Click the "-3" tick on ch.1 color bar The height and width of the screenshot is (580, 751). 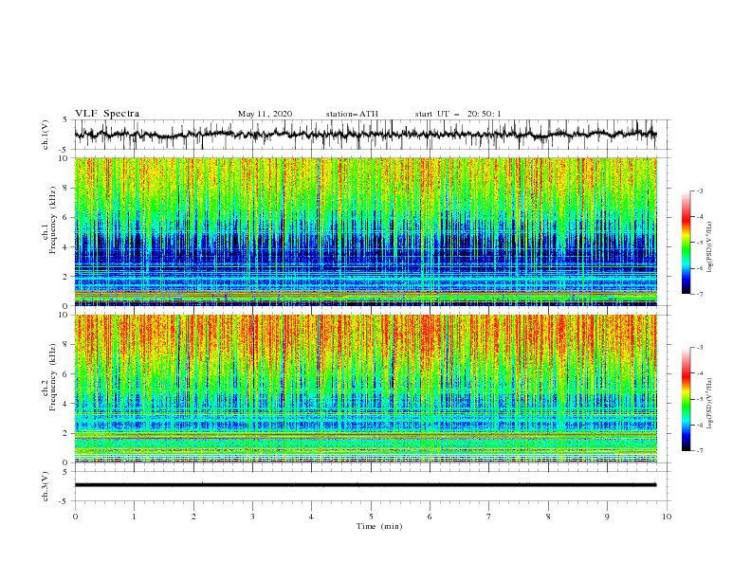click(700, 190)
